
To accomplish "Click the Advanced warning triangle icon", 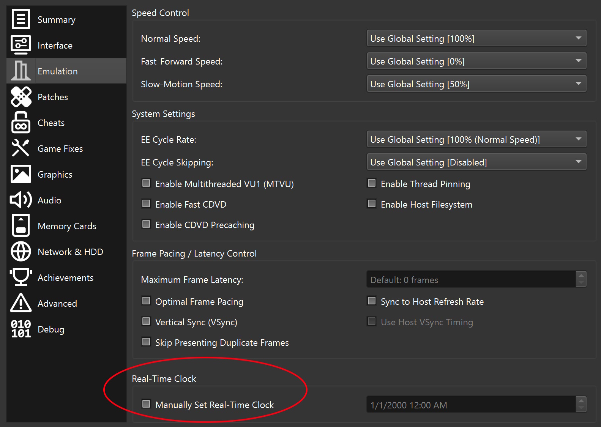I will tap(21, 303).
